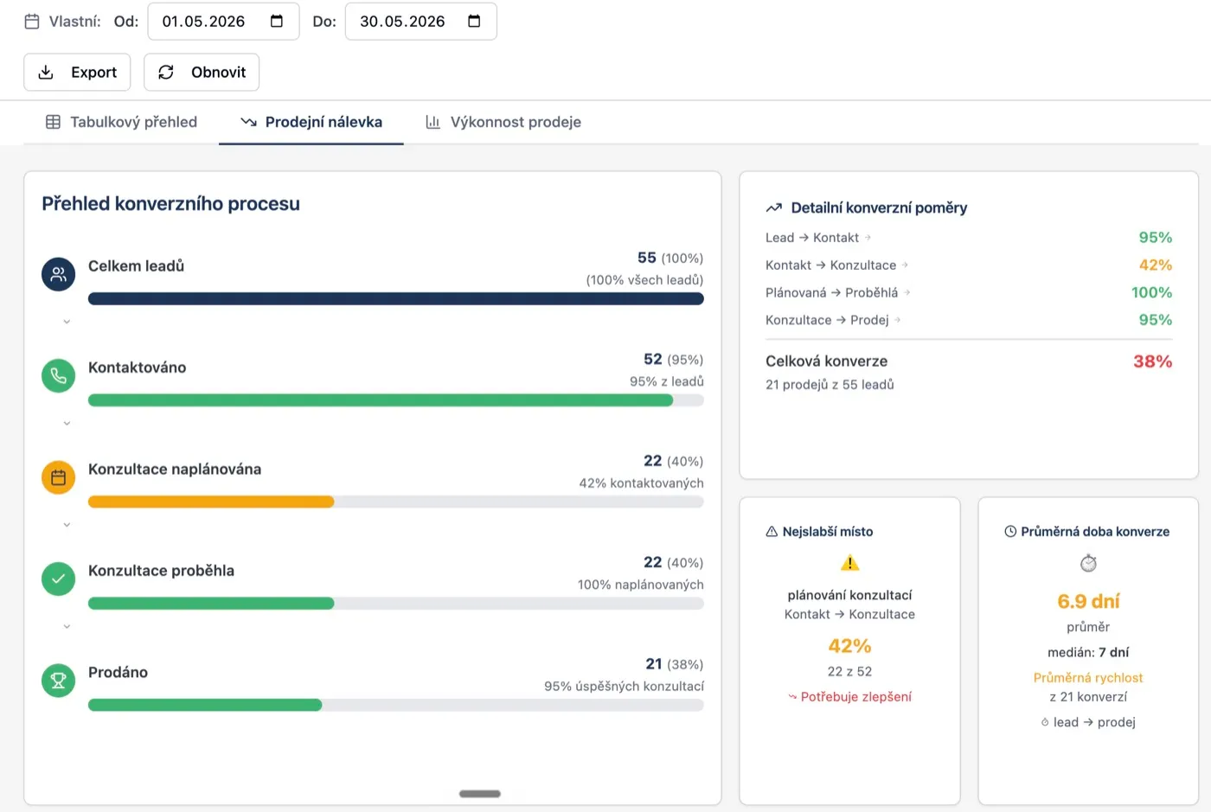Click the checkmark icon for Konzultace proběhla
The image size is (1211, 812).
coord(59,579)
